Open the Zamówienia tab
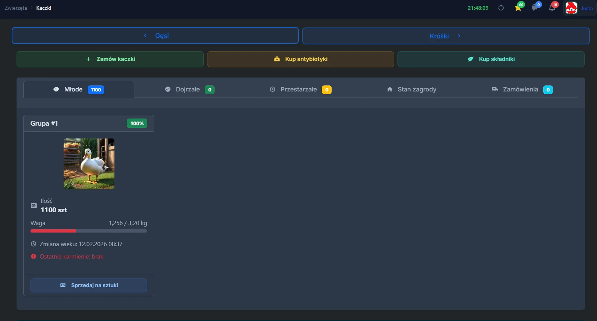 click(522, 90)
